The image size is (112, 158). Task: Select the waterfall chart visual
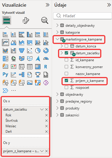tap(14, 51)
